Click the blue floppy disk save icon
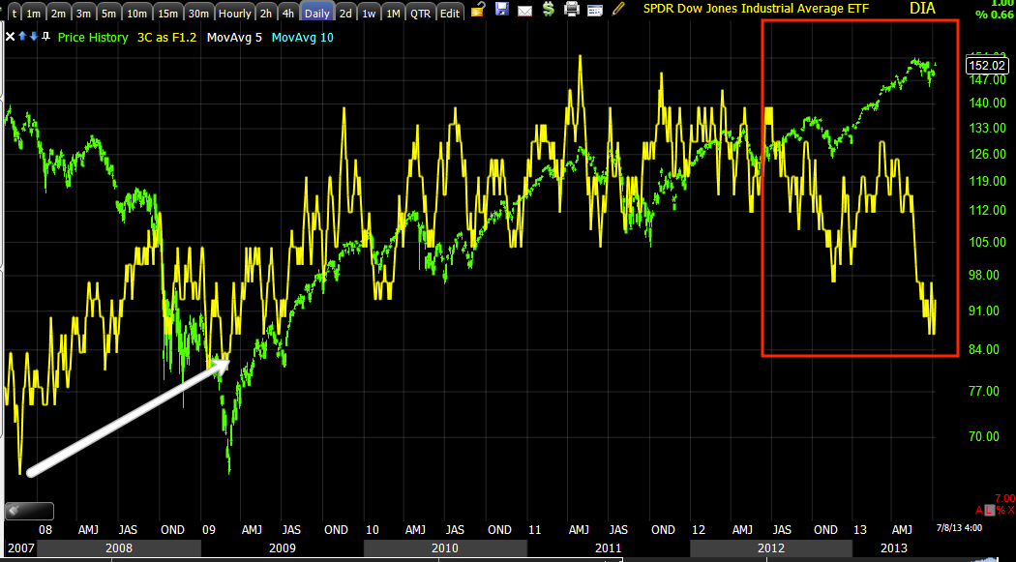Viewport: 1016px width, 562px height. 501,9
